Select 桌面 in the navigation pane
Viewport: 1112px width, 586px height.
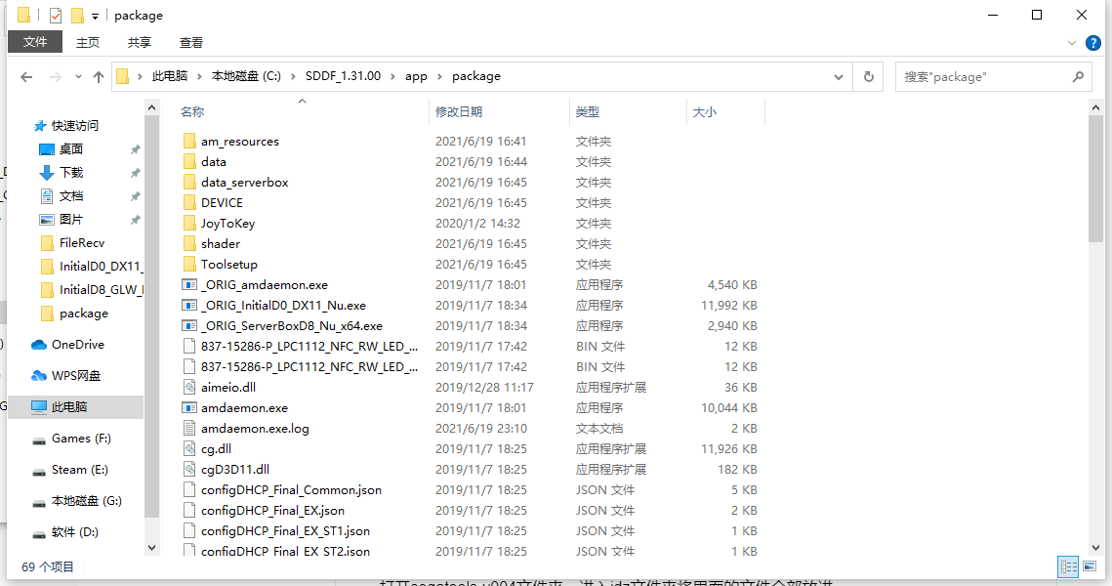[x=71, y=149]
